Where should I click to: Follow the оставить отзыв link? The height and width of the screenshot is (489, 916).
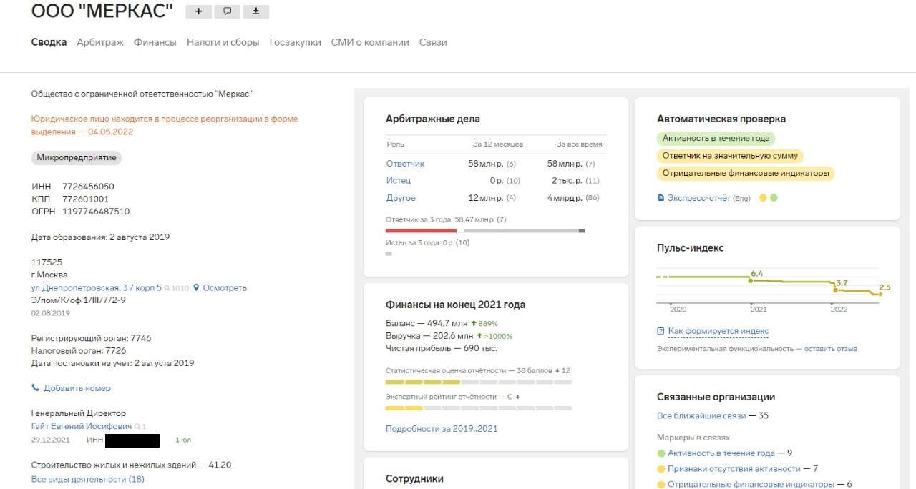pyautogui.click(x=830, y=349)
